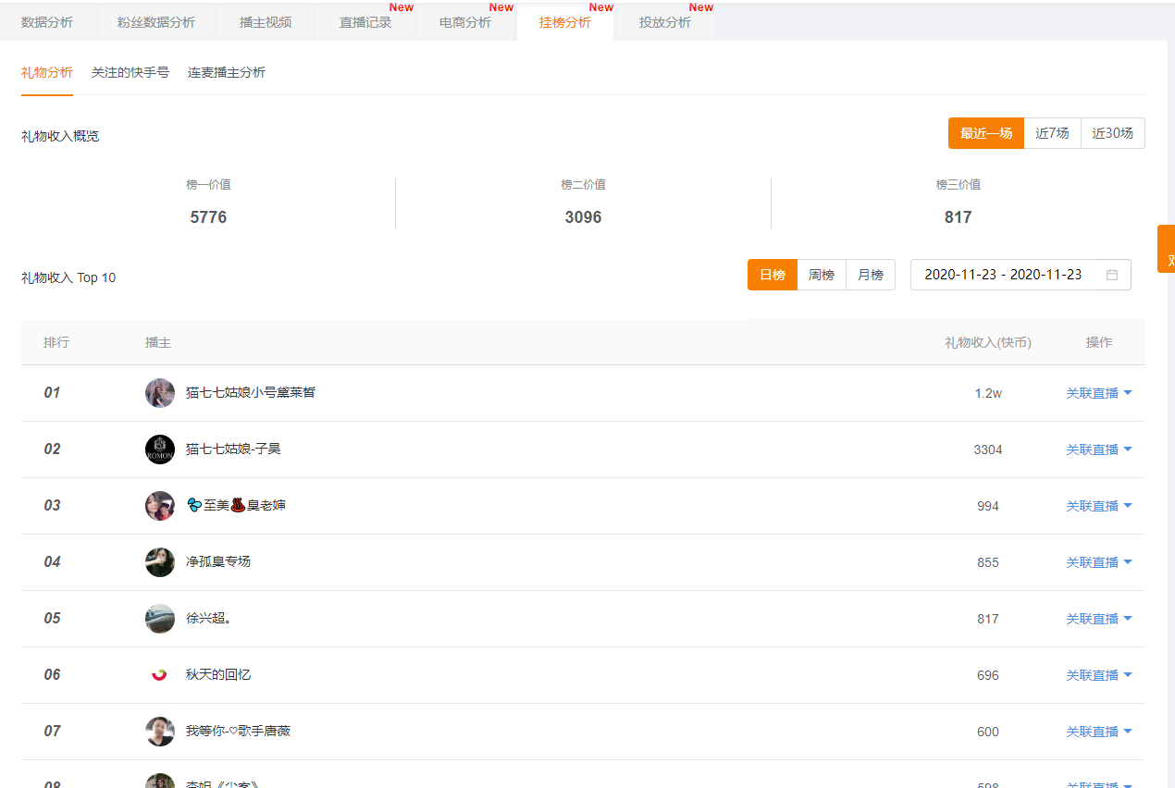The height and width of the screenshot is (788, 1175).
Task: Select the 周榜 ranking option
Action: (821, 275)
